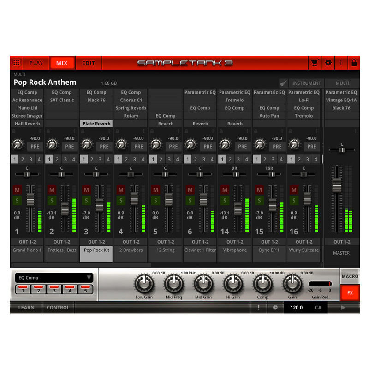Click the Pop Rock Anthem multi name
Screen dimensions: 369x369
click(x=45, y=83)
